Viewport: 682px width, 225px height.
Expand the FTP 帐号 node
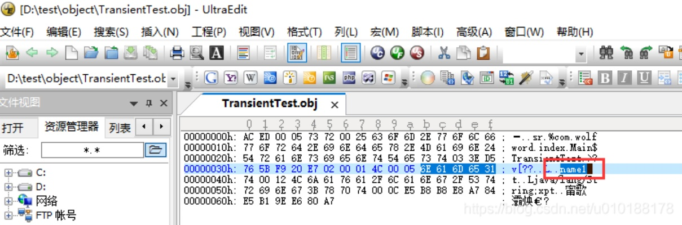point(8,214)
